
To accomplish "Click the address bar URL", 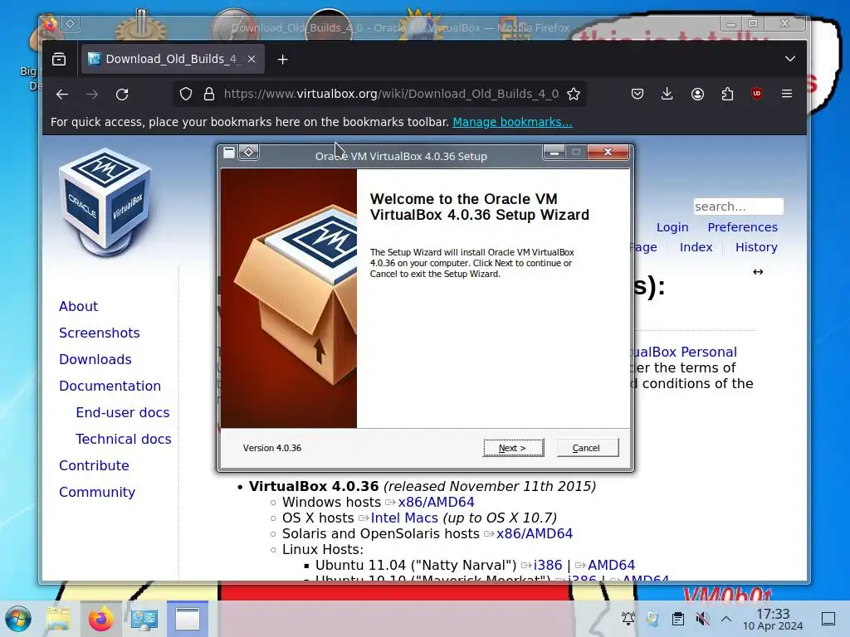I will [x=391, y=94].
